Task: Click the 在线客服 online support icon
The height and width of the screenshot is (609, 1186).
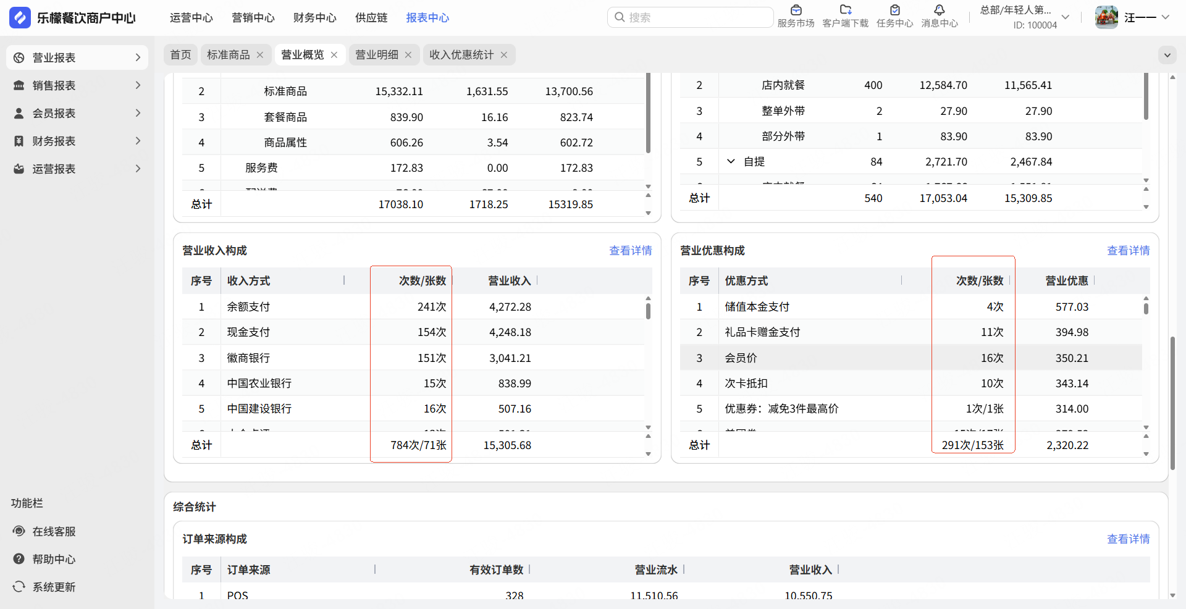Action: (19, 531)
